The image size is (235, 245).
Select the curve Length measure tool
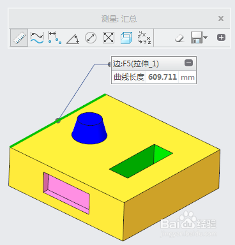[x=37, y=38]
